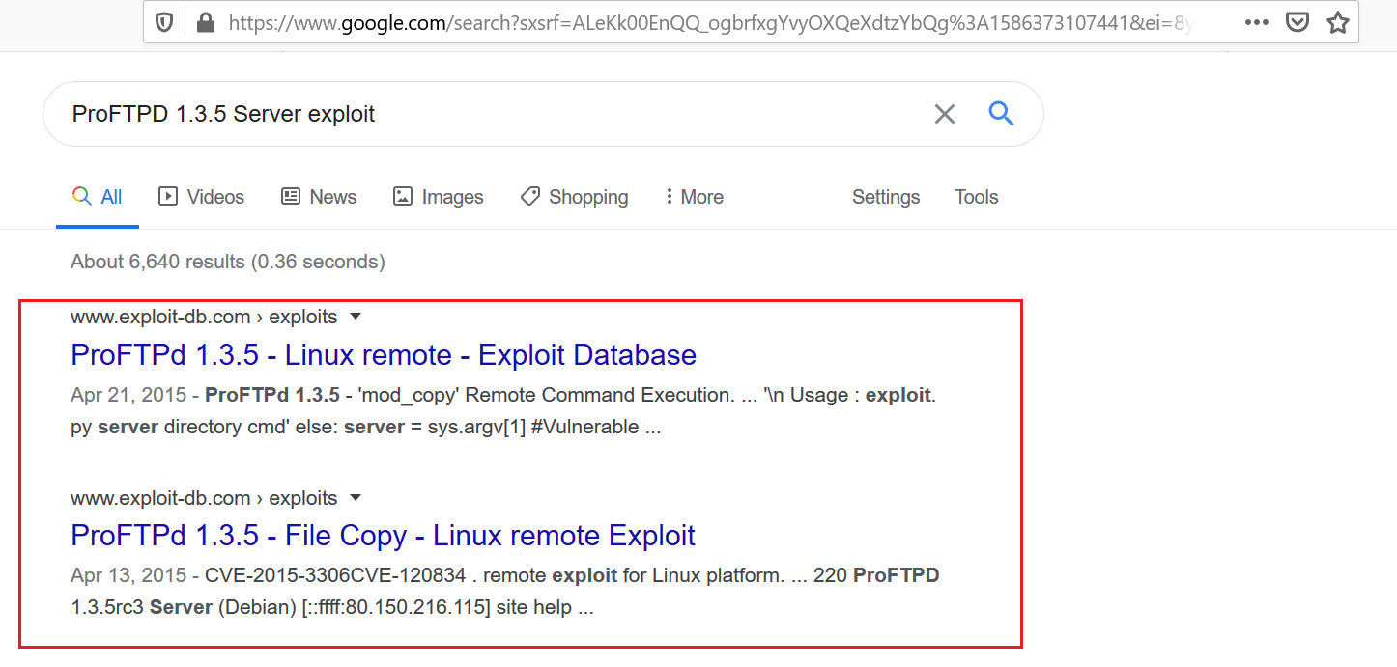Expand second exploit-db result options arrow
Screen dimensions: 1397x667
[356, 498]
